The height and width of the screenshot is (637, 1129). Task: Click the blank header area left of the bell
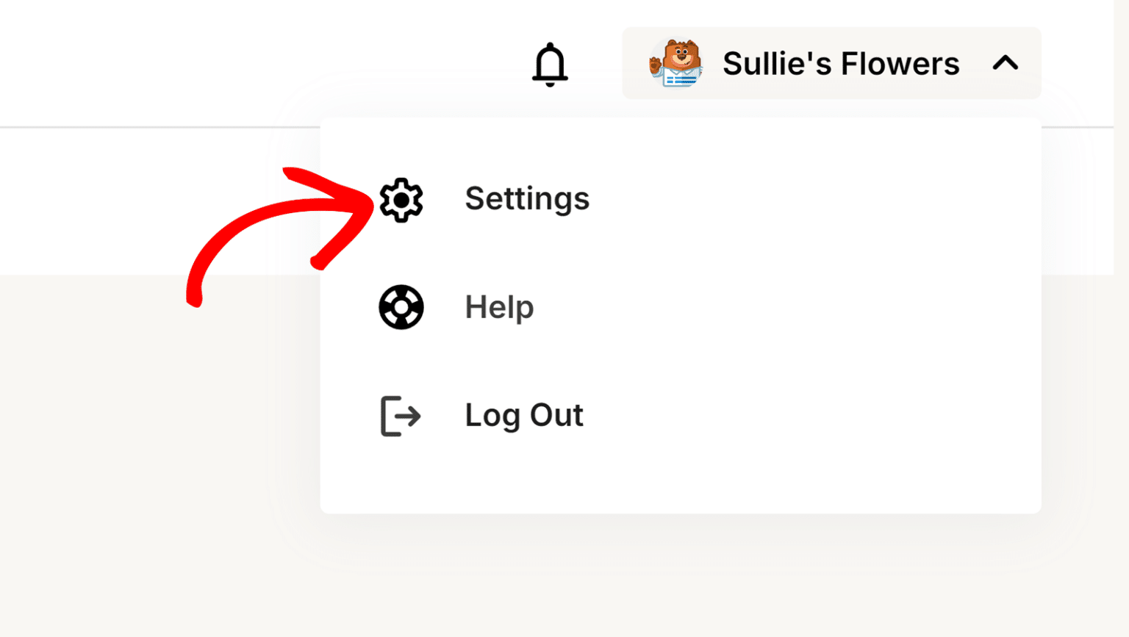click(x=257, y=63)
